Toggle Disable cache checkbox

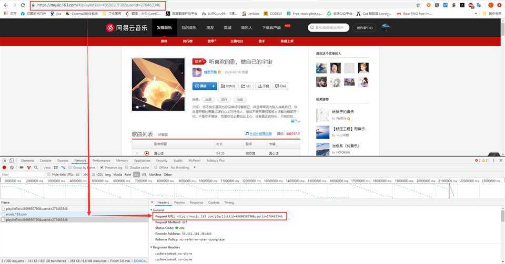(127, 167)
